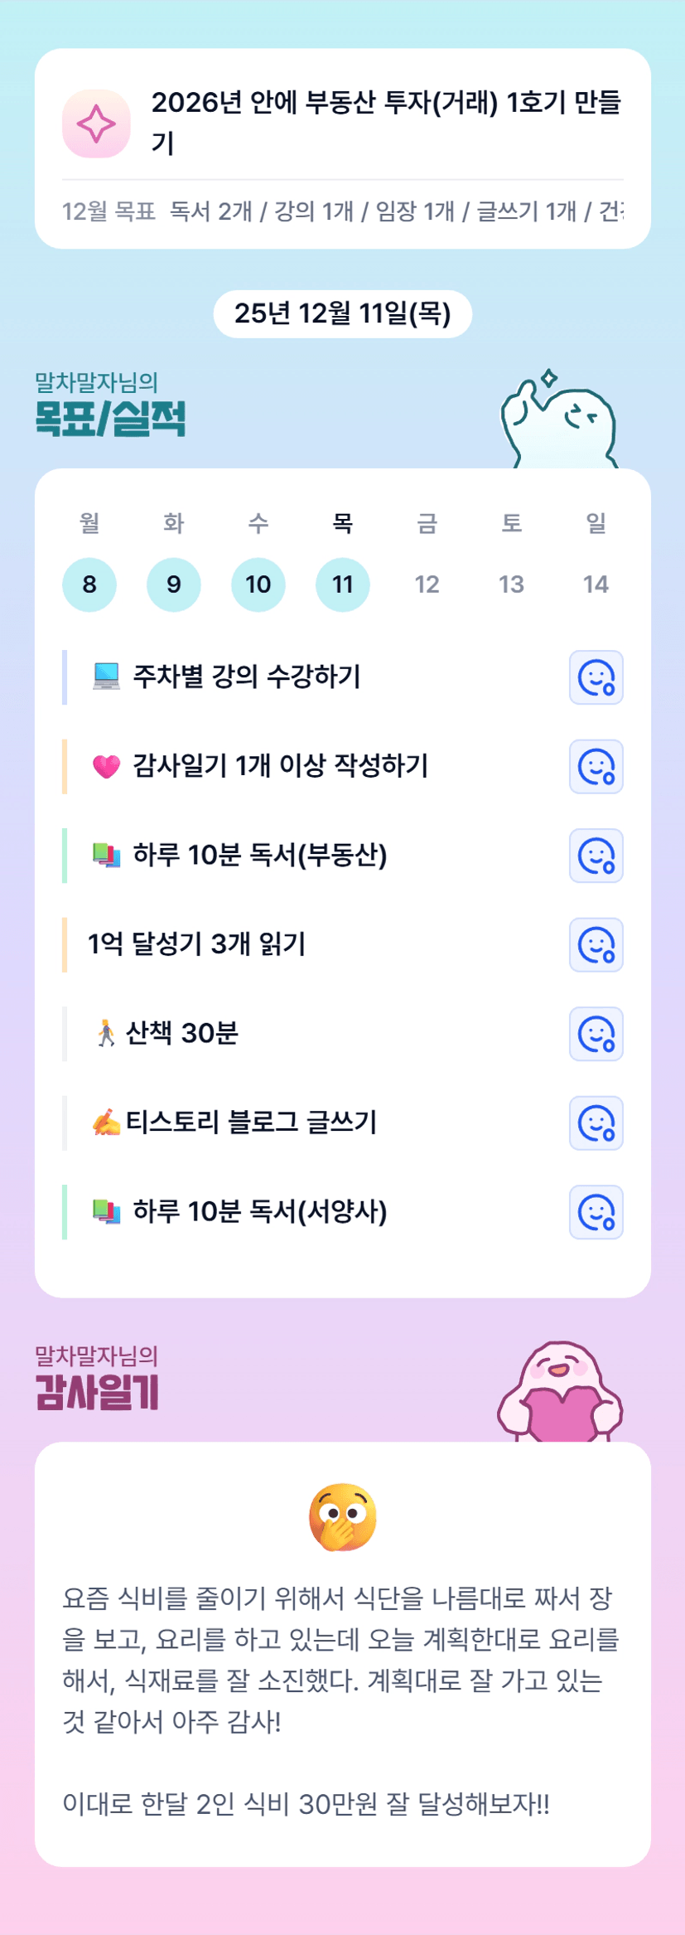Click the sparkle star goal icon
This screenshot has height=1935, width=685.
(x=96, y=124)
